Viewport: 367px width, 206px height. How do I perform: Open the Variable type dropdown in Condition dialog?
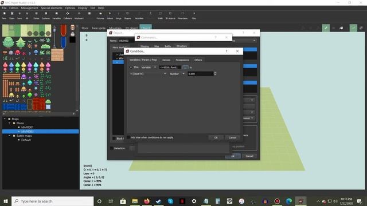149,68
